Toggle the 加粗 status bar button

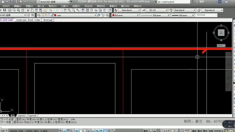point(211,131)
